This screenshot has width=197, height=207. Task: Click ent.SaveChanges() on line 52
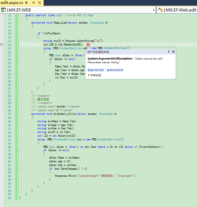click(x=67, y=169)
